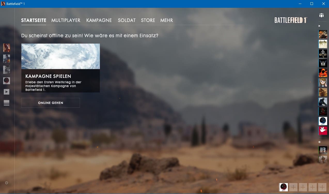Select the orange hooded figure avatar
The width and height of the screenshot is (329, 194).
(323, 73)
